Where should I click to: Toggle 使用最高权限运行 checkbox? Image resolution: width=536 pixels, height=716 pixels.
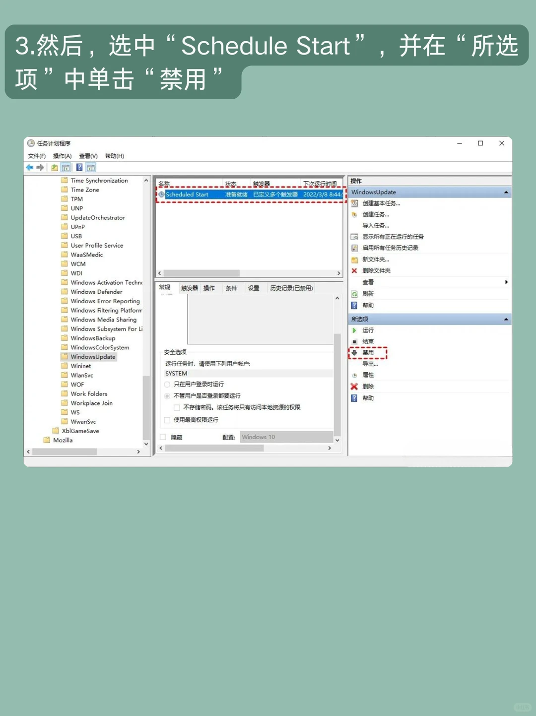click(167, 420)
